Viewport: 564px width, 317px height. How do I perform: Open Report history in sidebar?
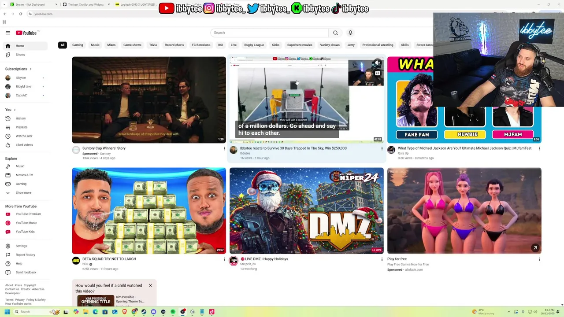25,255
